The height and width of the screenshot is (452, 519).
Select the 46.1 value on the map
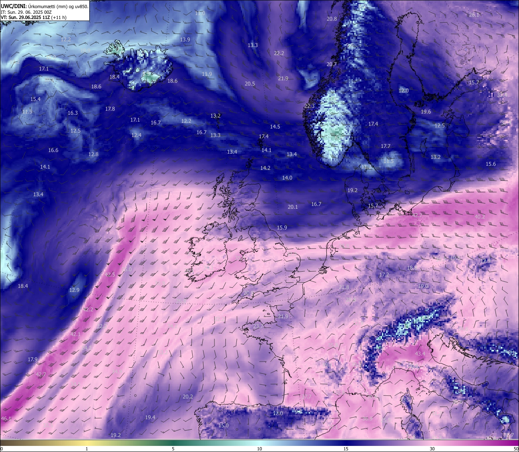6,418
